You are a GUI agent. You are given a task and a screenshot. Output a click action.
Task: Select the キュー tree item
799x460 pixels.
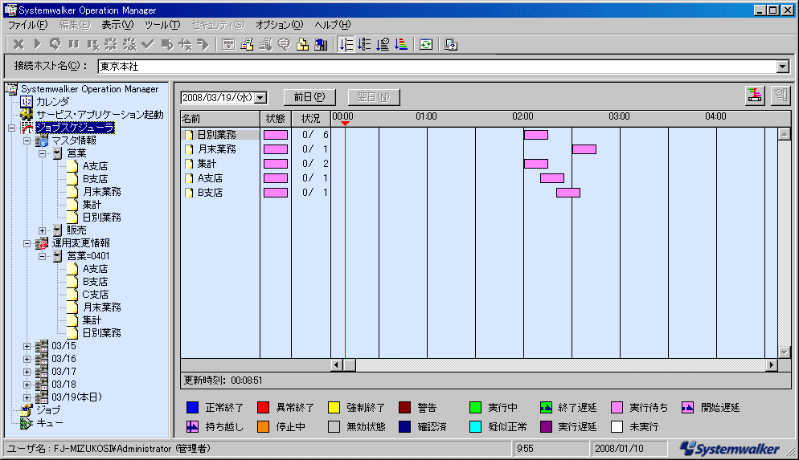[49, 423]
